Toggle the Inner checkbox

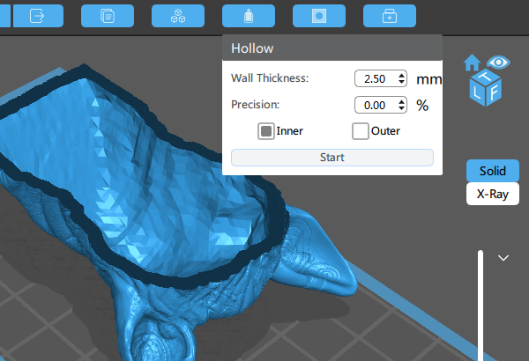266,131
